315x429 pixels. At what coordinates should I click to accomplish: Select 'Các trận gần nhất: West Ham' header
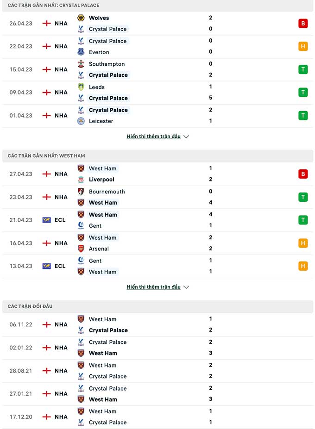[x=157, y=155]
